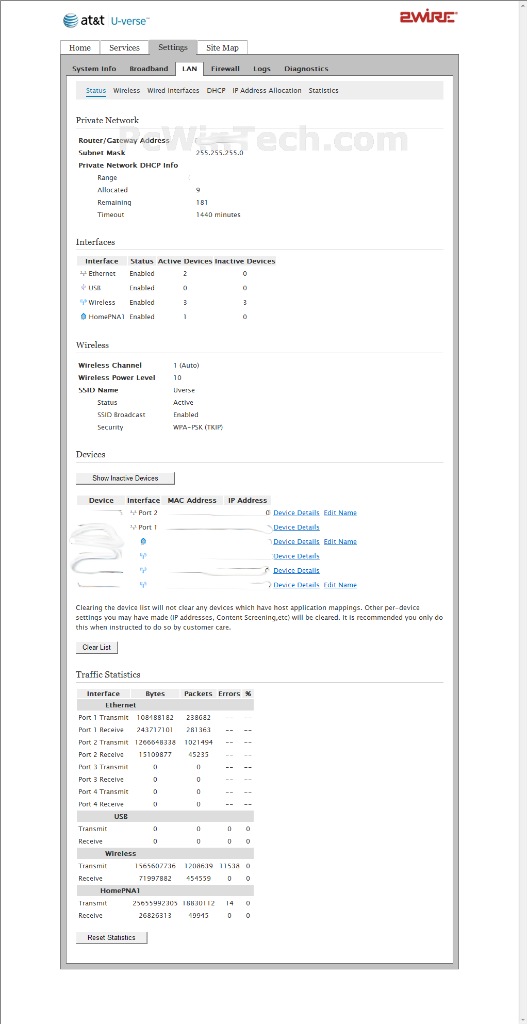
Task: Open Wired Interfaces sub-page
Action: [x=173, y=90]
